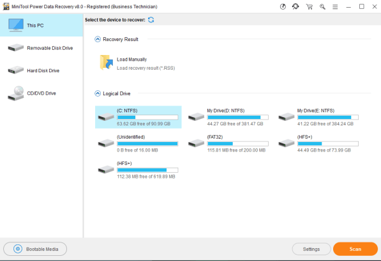Click '63.62 GB free of 90.99 GB' text
381x261 pixels.
(x=144, y=123)
